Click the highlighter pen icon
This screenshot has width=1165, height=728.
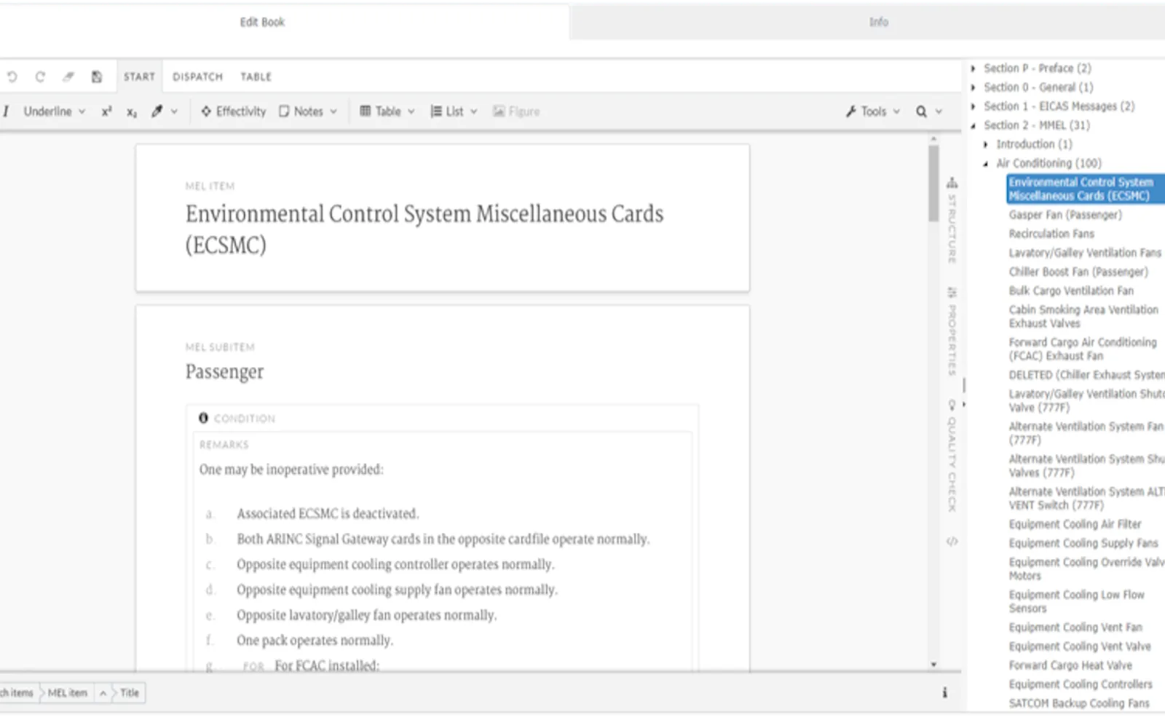[x=157, y=111]
